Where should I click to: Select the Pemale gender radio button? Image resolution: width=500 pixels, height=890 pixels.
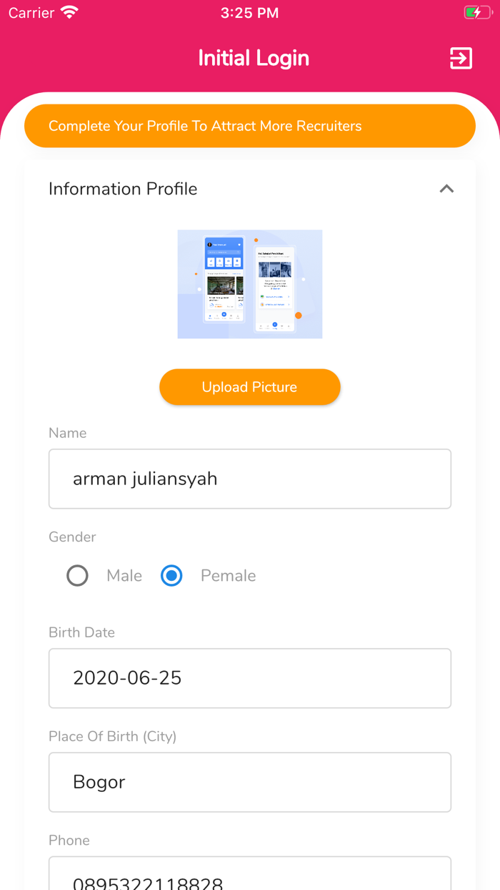171,575
